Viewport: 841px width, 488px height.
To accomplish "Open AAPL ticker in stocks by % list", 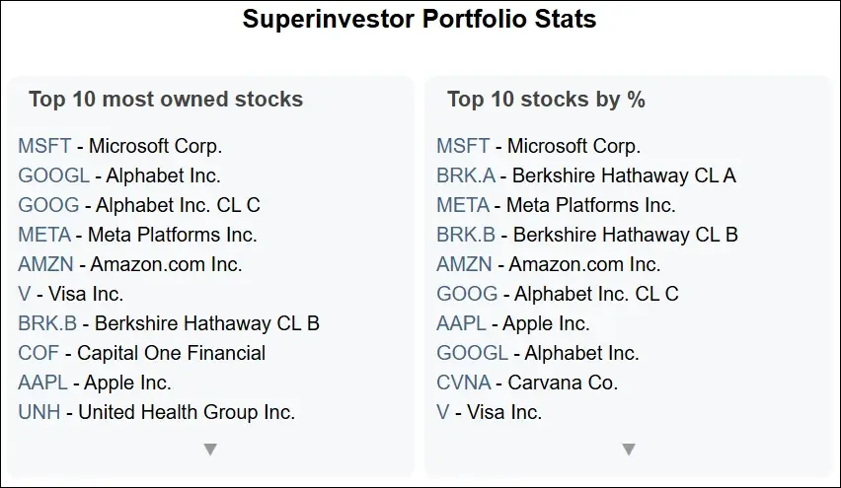I will (x=461, y=323).
